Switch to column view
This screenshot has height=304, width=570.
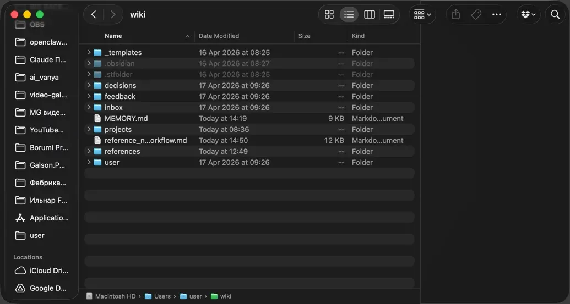370,15
